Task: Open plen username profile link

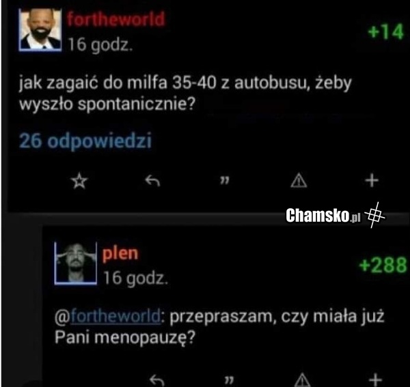Action: [120, 254]
